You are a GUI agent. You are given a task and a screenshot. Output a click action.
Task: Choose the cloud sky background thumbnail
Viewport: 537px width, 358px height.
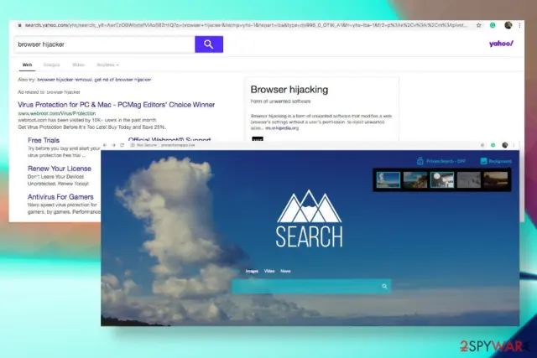pyautogui.click(x=388, y=179)
